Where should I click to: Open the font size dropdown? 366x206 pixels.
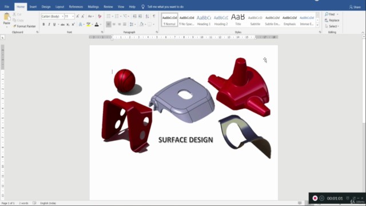pyautogui.click(x=73, y=17)
